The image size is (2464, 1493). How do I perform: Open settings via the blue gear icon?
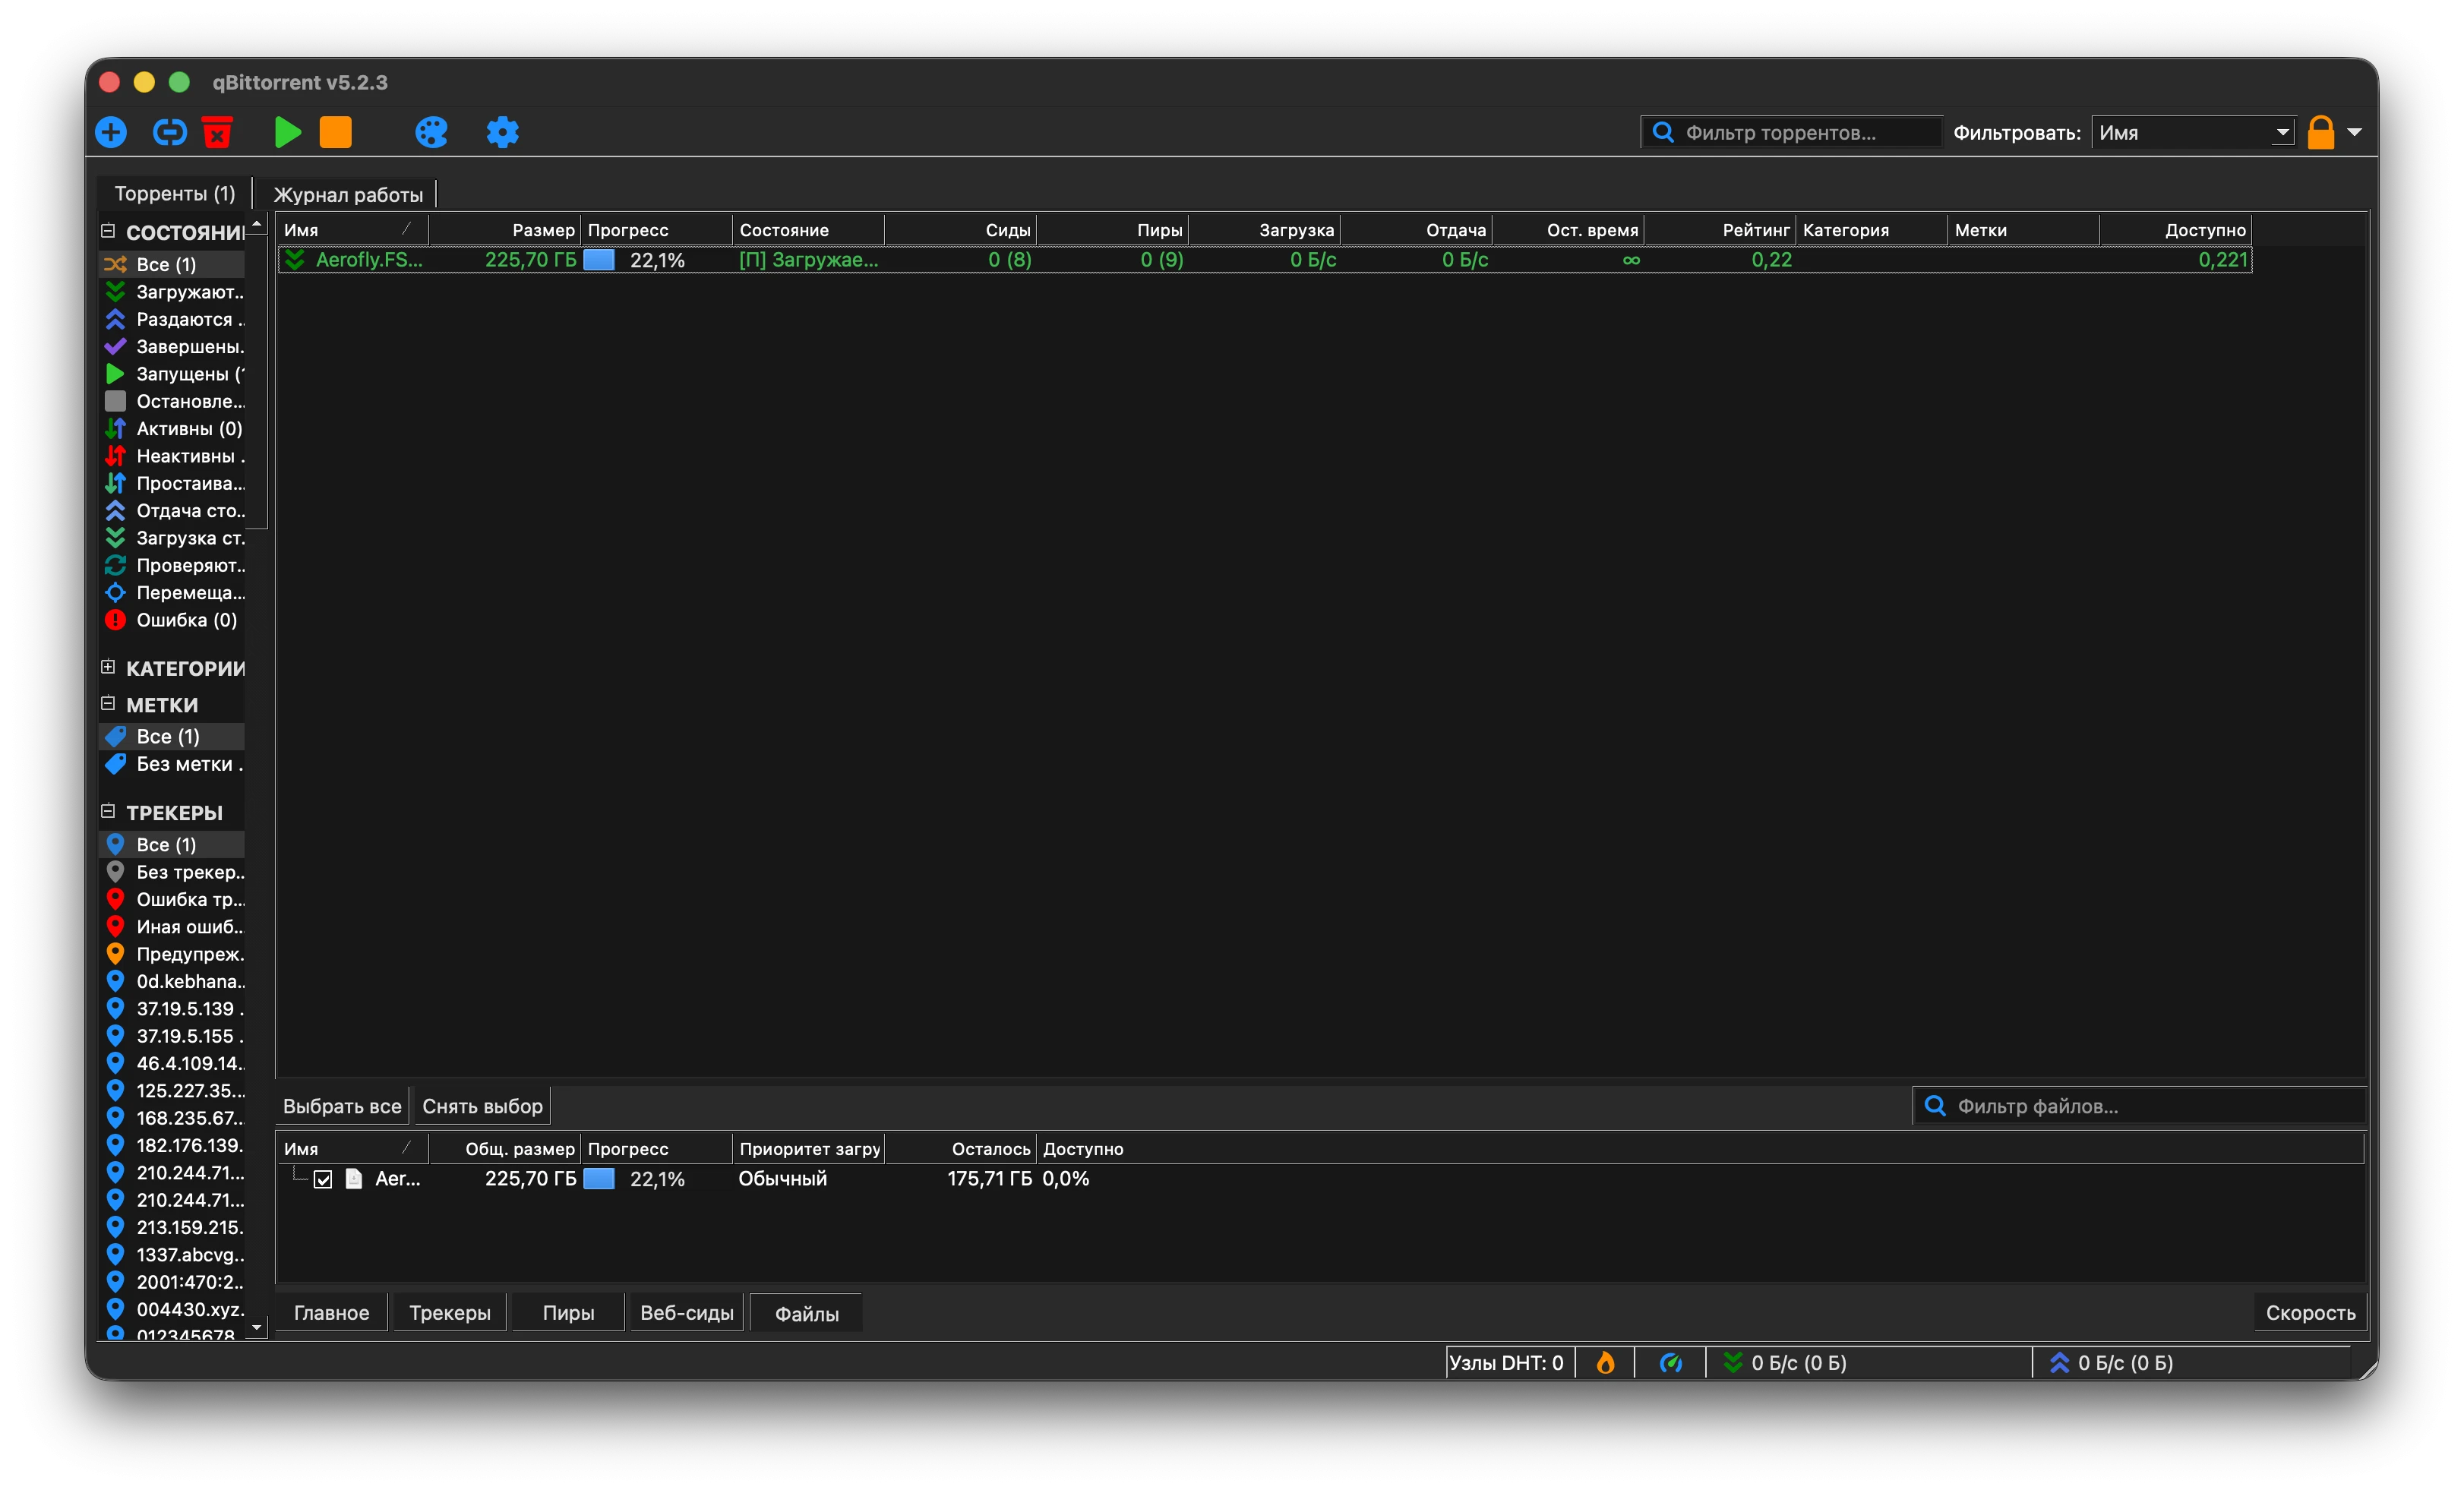[x=502, y=132]
